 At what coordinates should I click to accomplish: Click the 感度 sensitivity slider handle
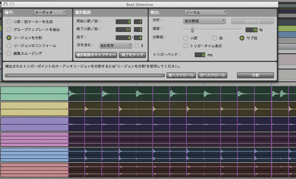pyautogui.click(x=192, y=30)
